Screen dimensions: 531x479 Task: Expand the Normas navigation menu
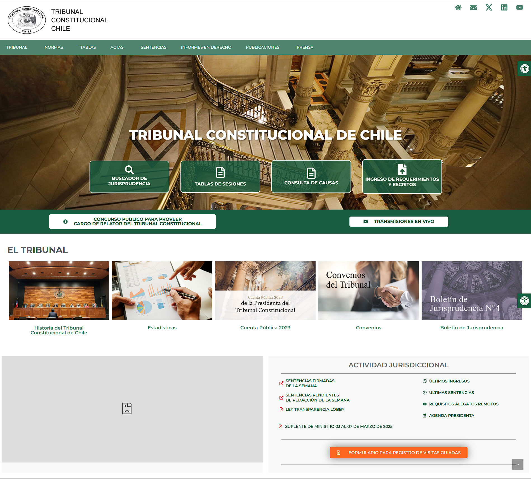(54, 47)
